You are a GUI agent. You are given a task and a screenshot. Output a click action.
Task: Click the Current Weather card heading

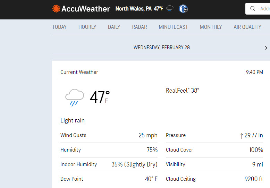79,72
